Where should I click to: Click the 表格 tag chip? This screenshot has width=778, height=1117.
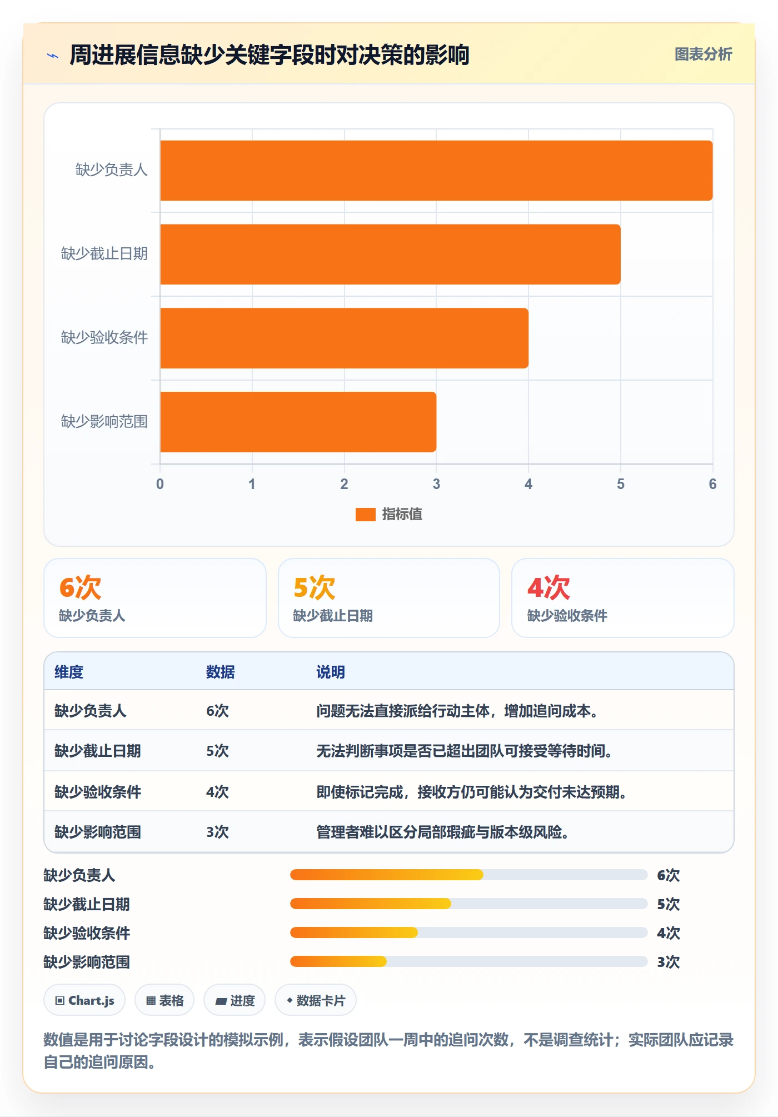[164, 1000]
